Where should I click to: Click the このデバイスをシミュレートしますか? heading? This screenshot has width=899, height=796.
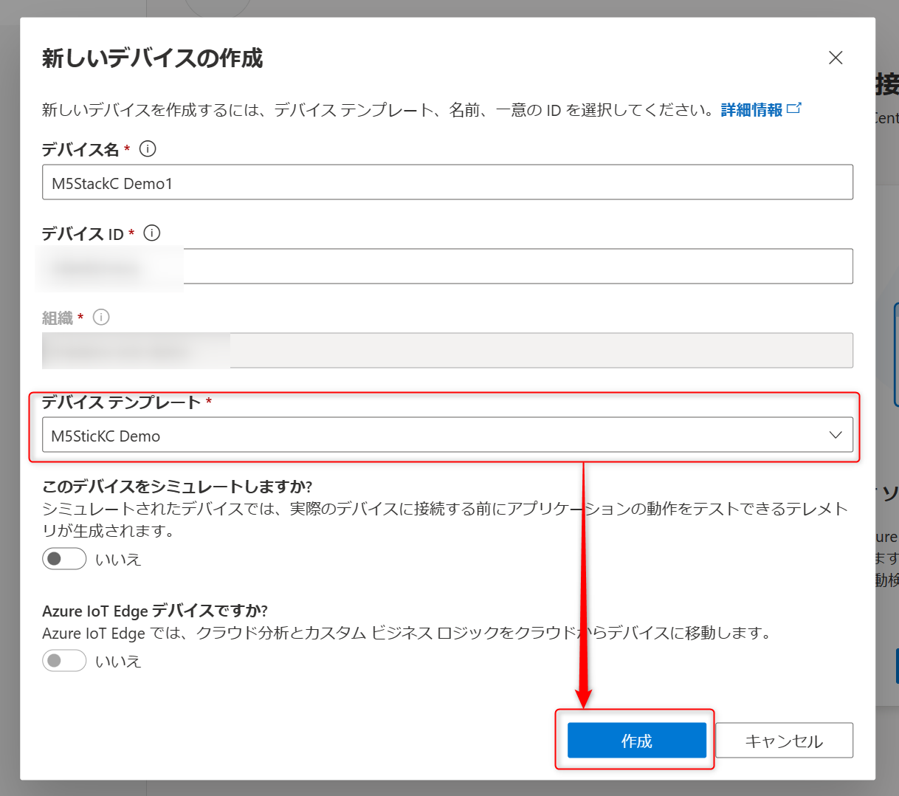(177, 487)
